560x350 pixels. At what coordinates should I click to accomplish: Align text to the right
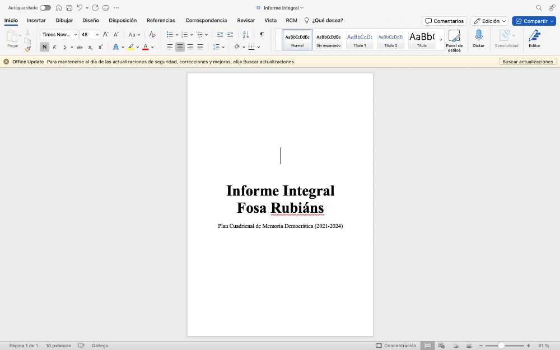[190, 47]
